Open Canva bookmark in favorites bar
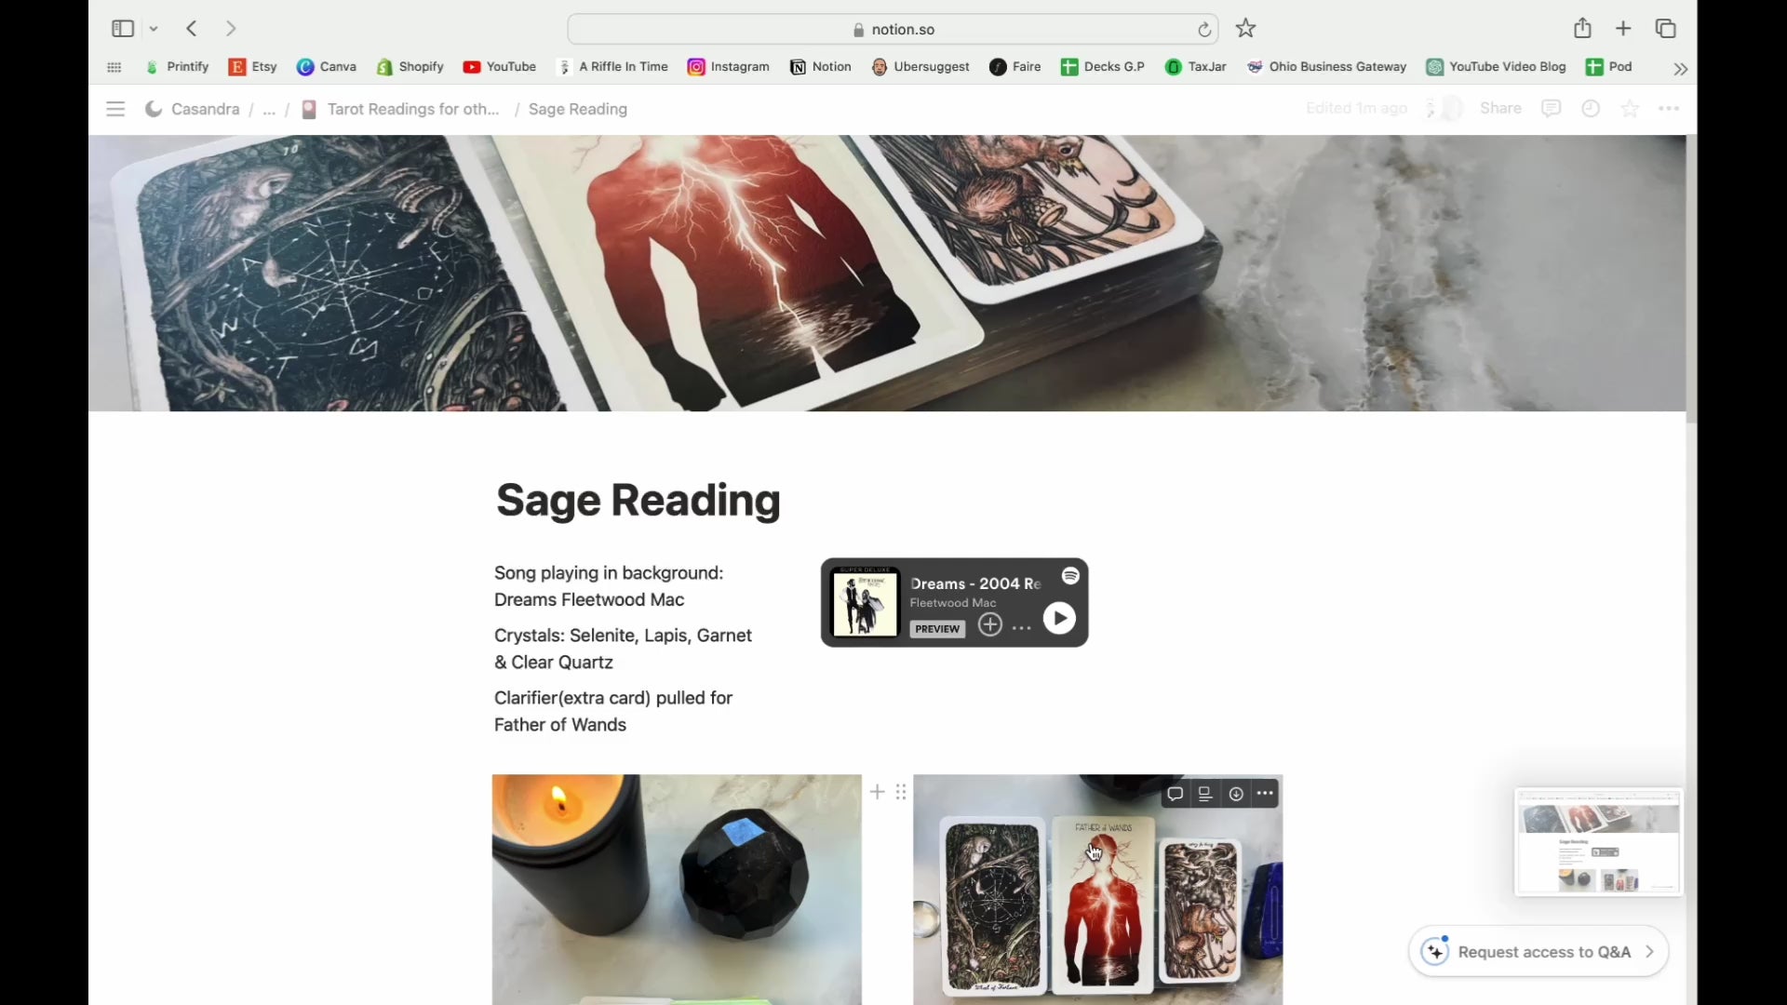The width and height of the screenshot is (1787, 1005). click(327, 67)
